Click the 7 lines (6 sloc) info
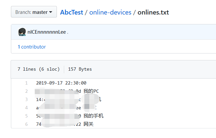 [39, 69]
